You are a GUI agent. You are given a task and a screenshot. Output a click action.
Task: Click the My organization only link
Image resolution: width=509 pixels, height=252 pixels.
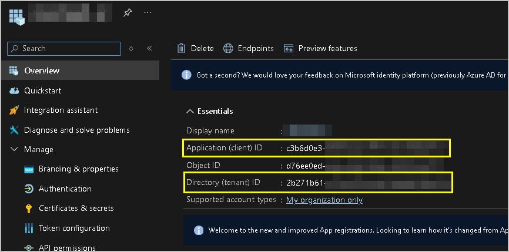pos(324,200)
